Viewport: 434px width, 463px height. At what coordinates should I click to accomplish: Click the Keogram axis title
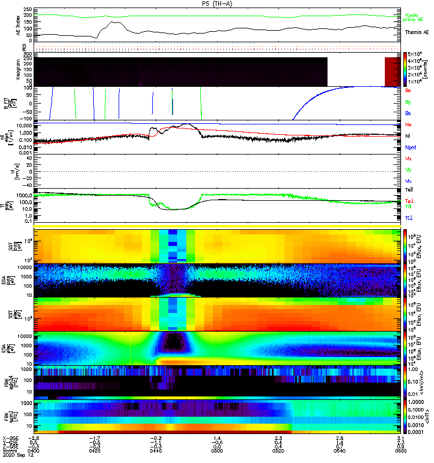tap(18, 69)
